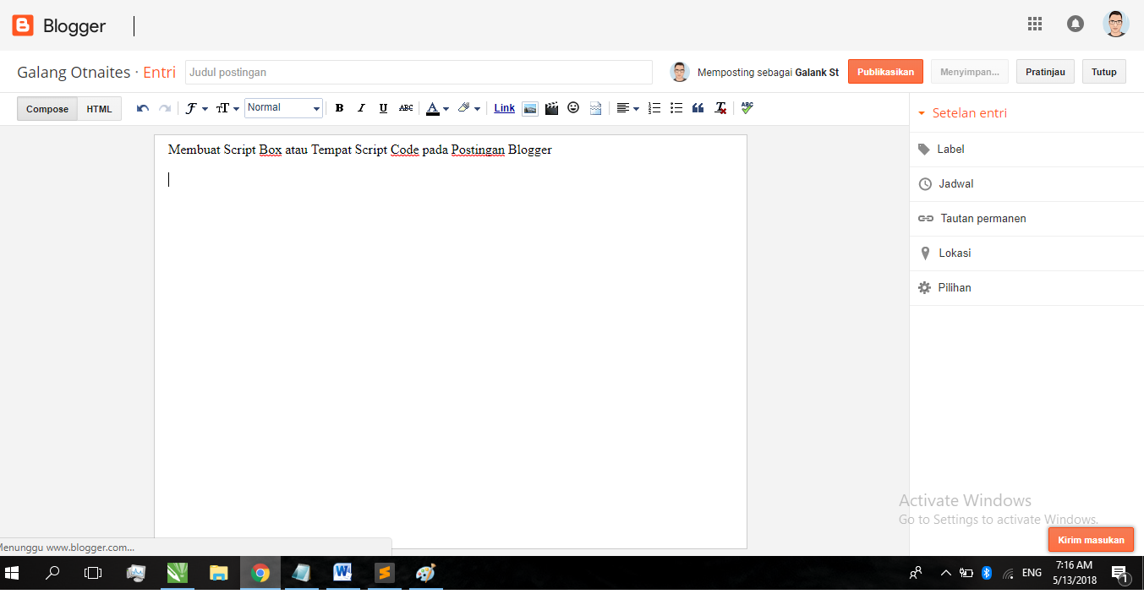Switch to HTML editing mode
This screenshot has width=1144, height=594.
(x=99, y=109)
